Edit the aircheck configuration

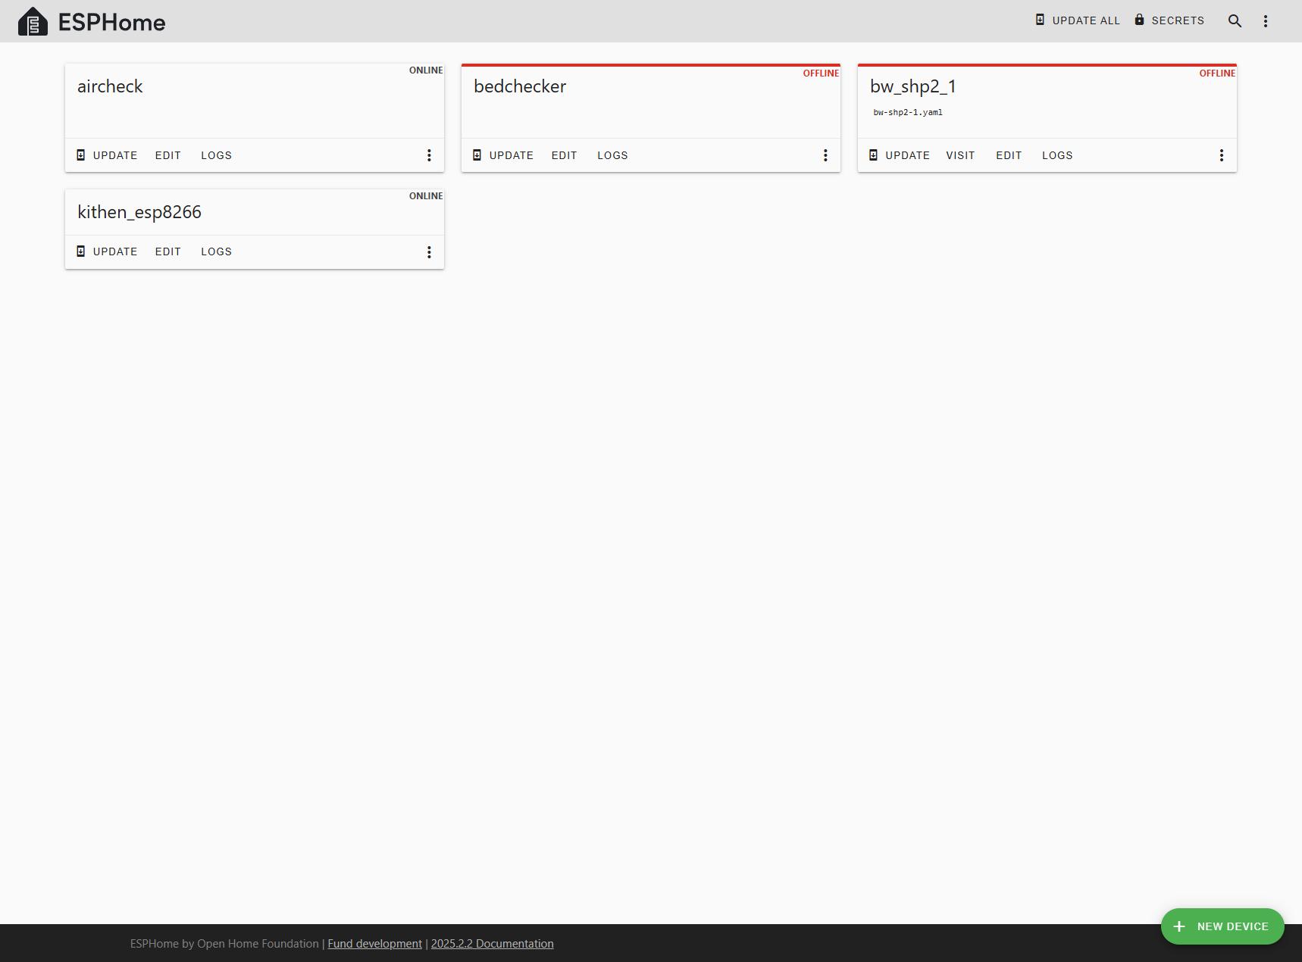tap(168, 155)
